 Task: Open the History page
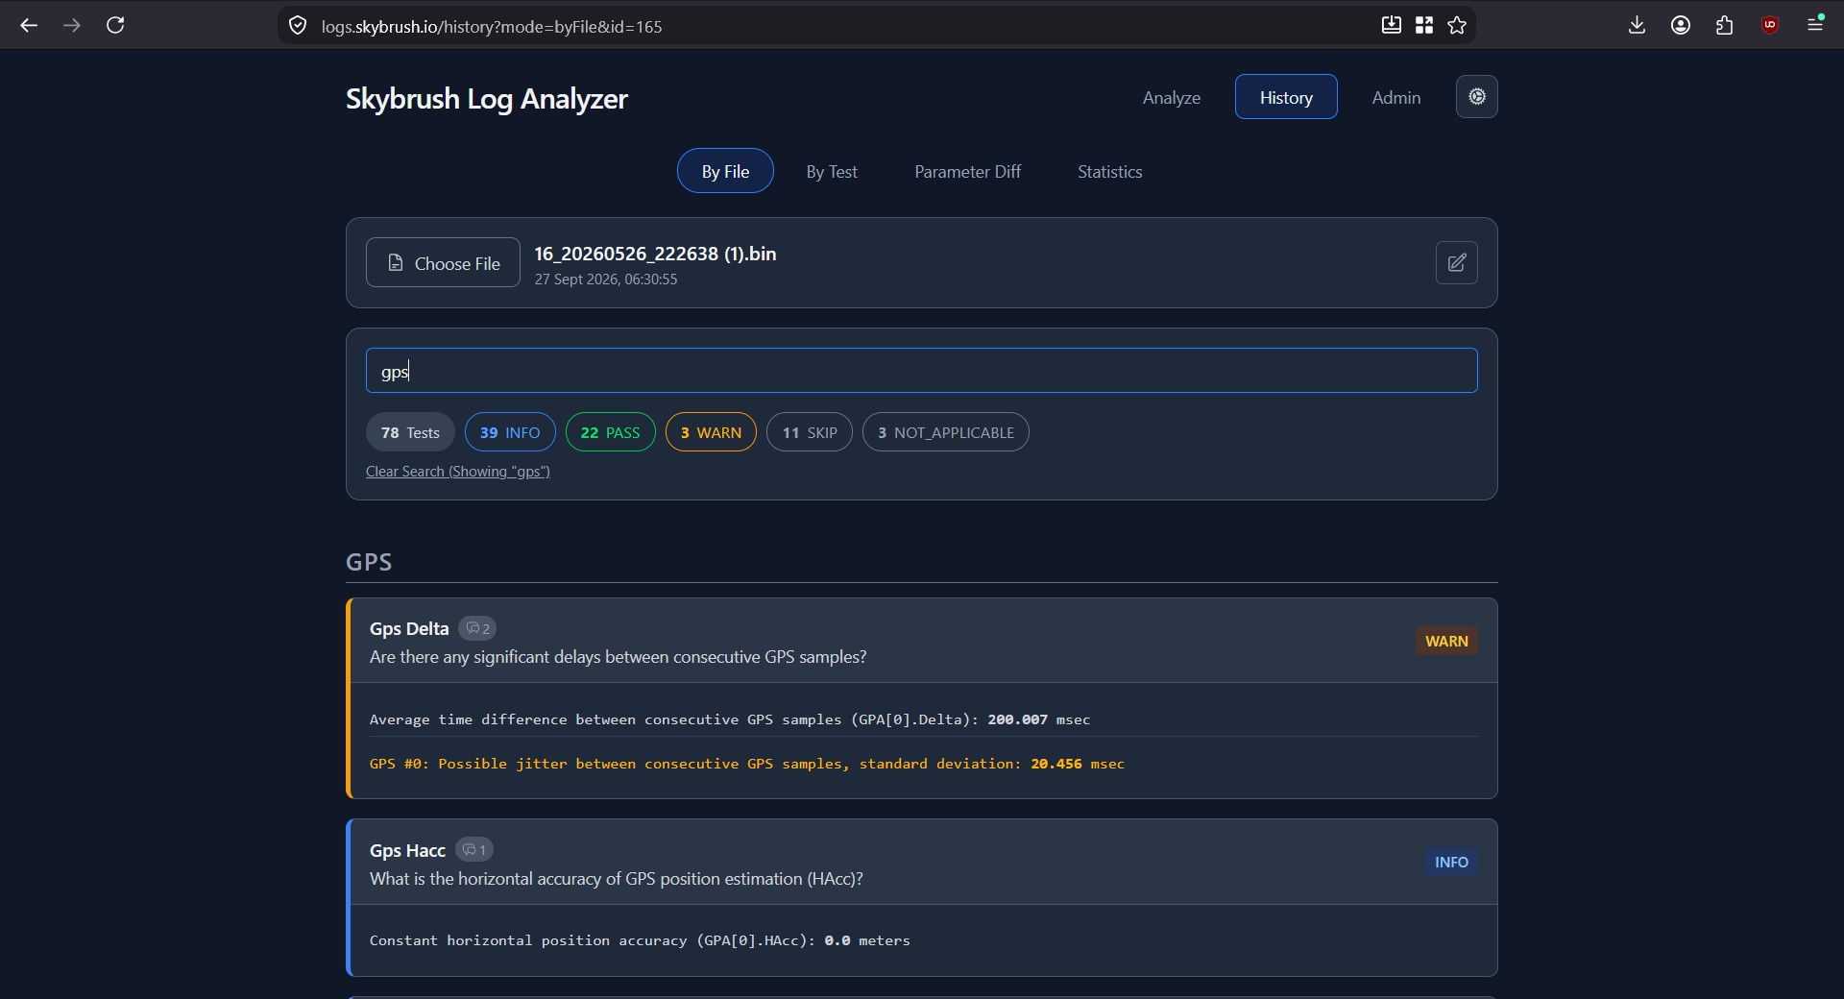click(1286, 97)
